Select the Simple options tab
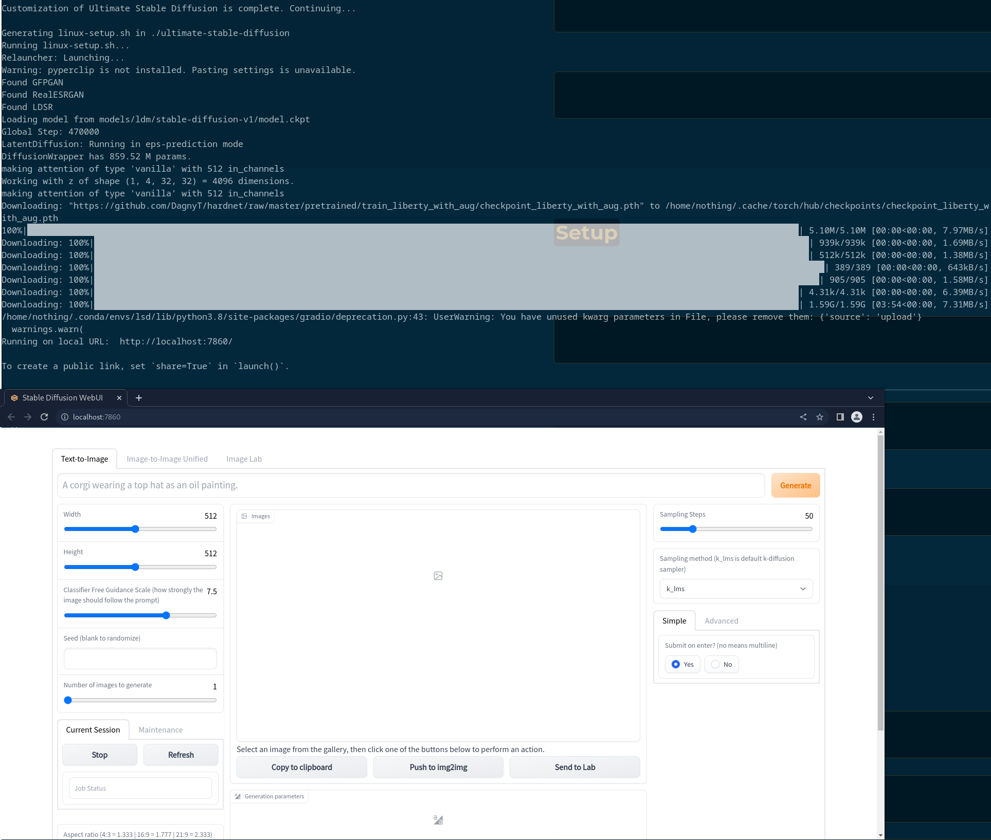991x840 pixels. (x=674, y=621)
